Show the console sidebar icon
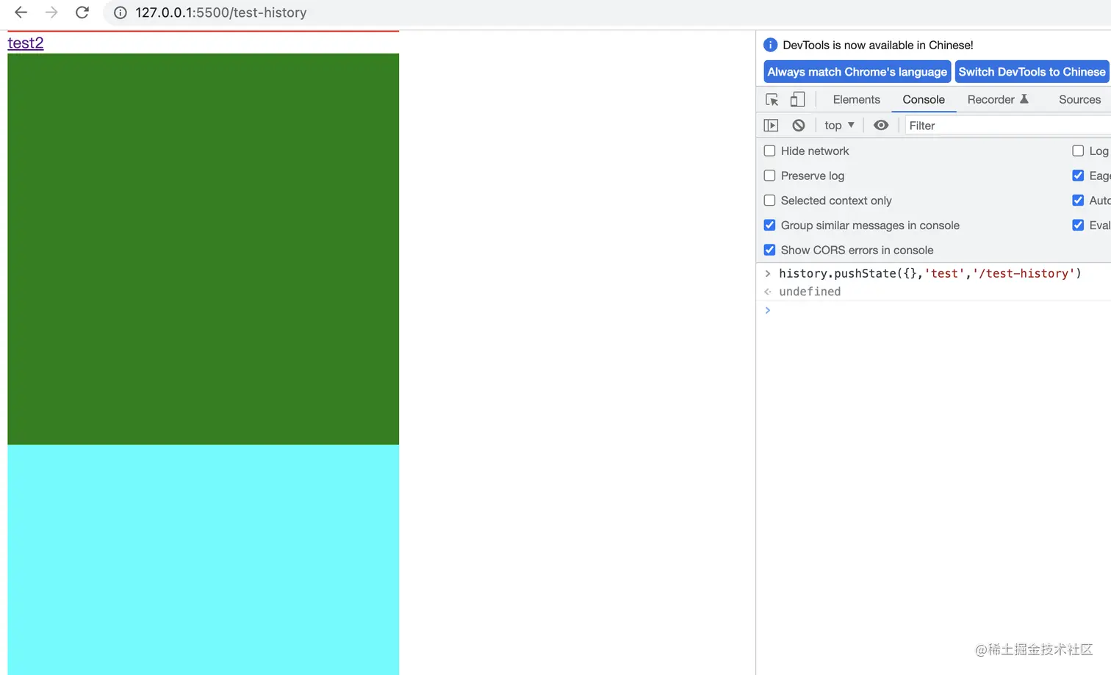The image size is (1111, 675). [771, 126]
